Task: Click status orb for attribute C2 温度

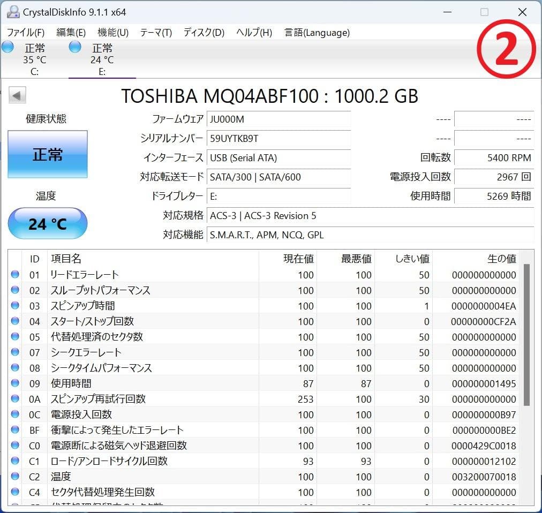Action: tap(15, 477)
